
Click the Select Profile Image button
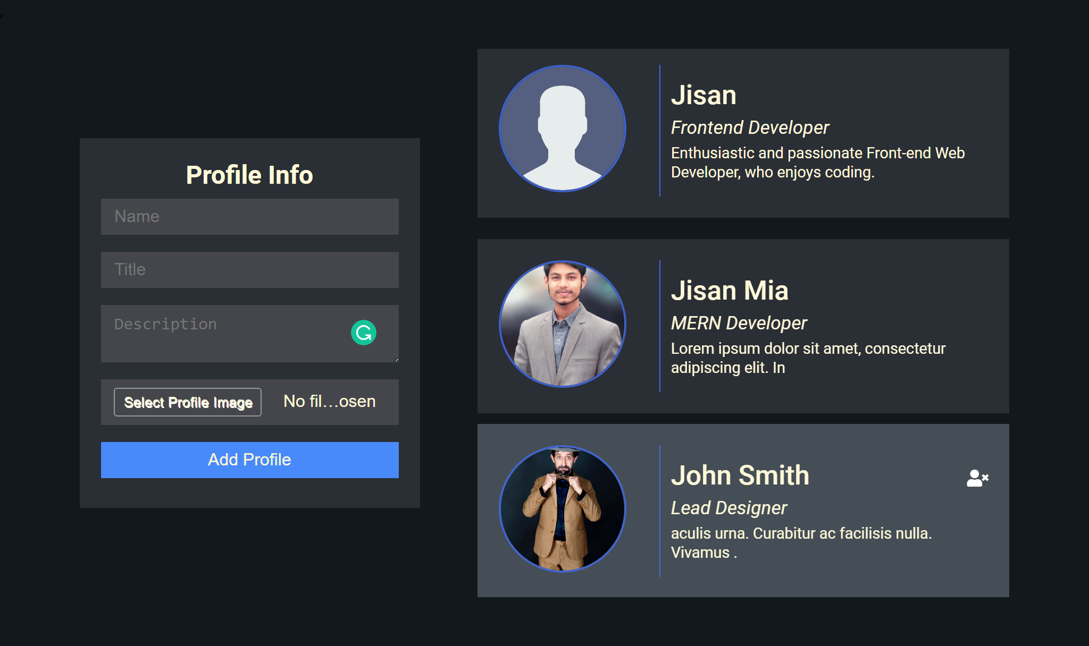click(187, 402)
